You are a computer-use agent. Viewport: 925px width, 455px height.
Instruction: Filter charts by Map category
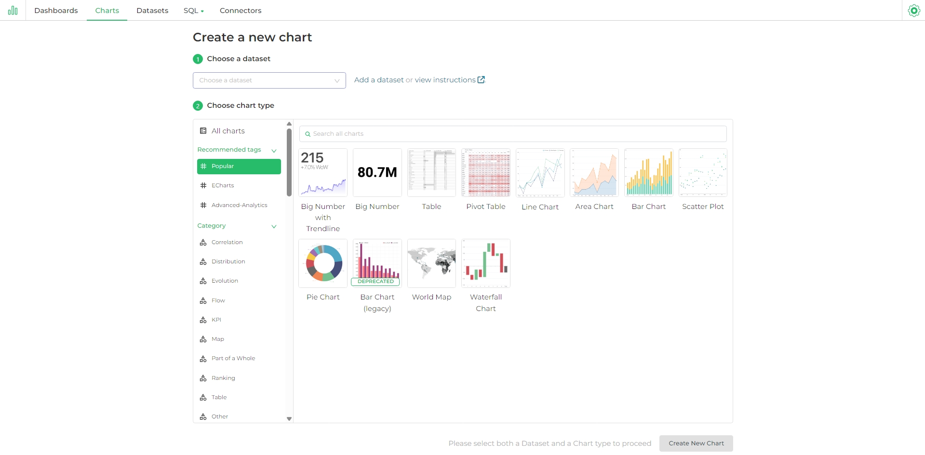coord(239,339)
